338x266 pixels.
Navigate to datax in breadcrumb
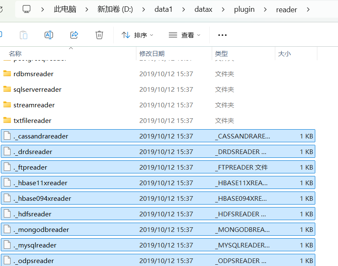(x=203, y=9)
